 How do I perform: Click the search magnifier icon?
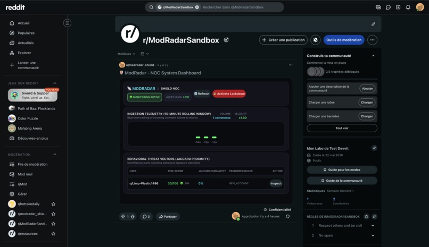coord(151,7)
